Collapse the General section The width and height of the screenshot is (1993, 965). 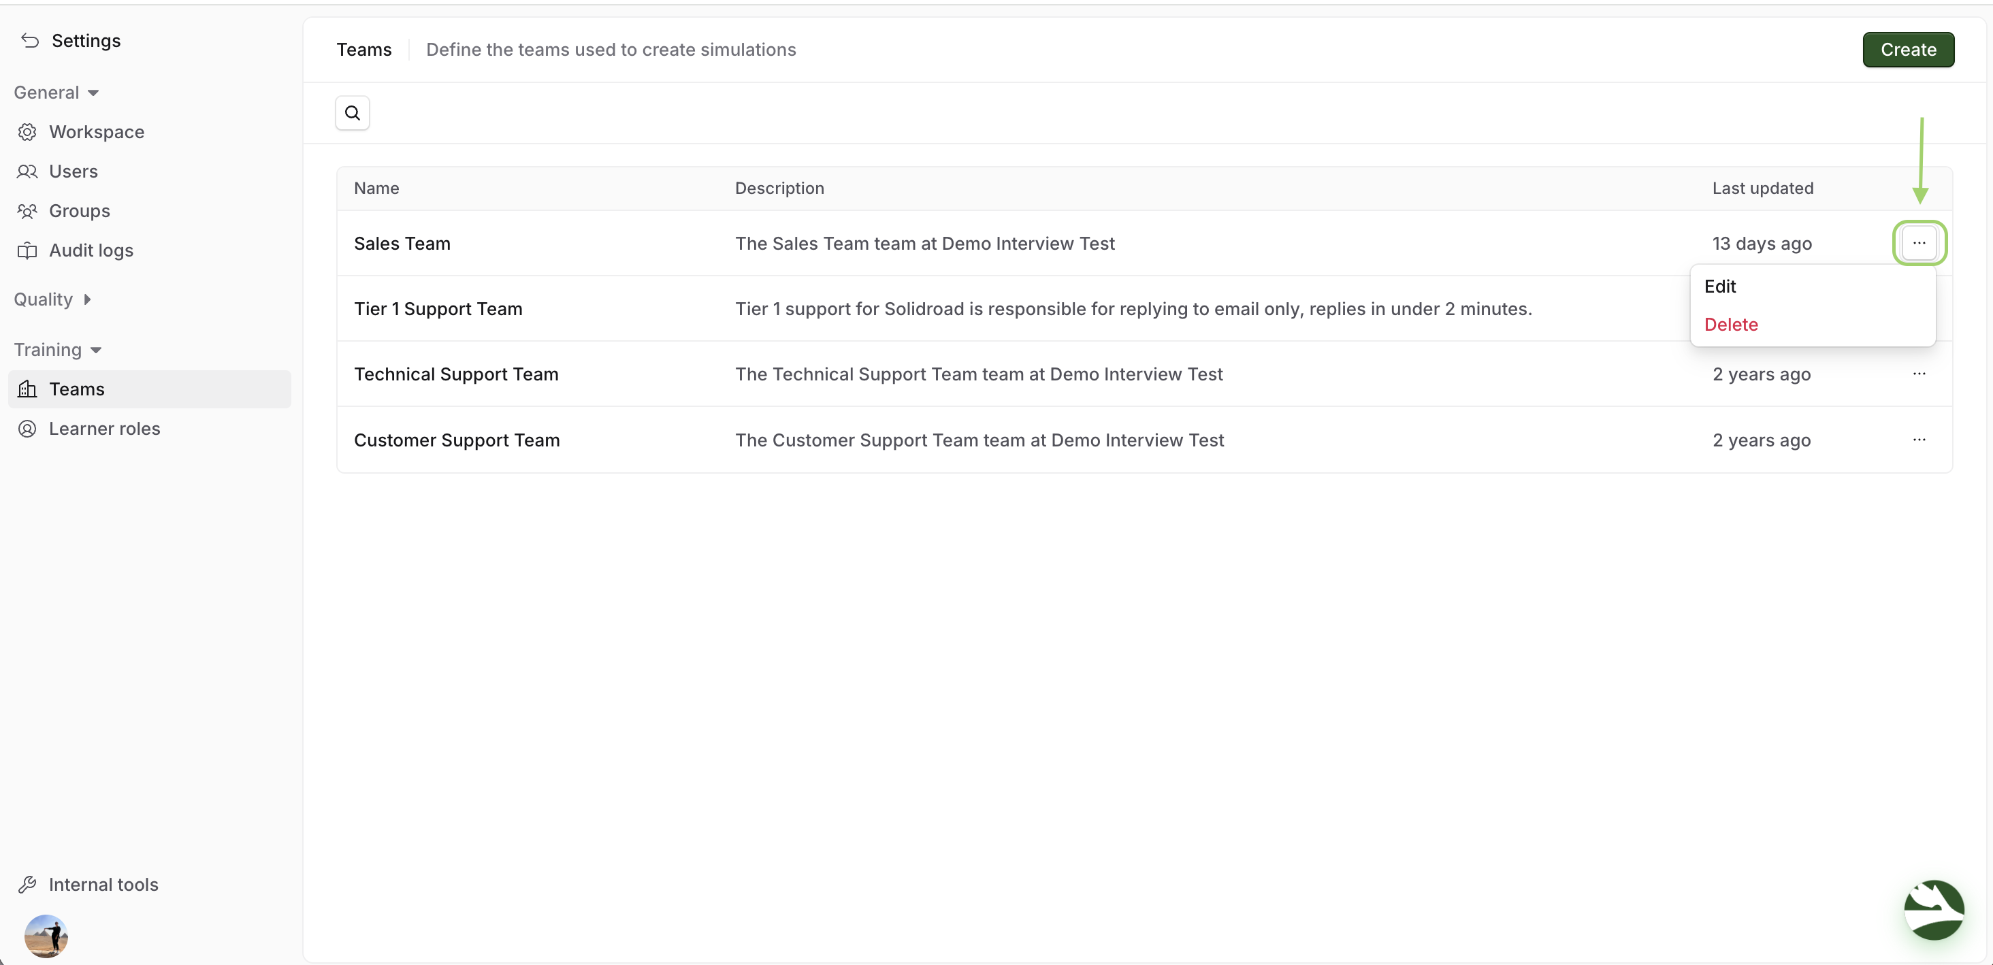click(56, 92)
